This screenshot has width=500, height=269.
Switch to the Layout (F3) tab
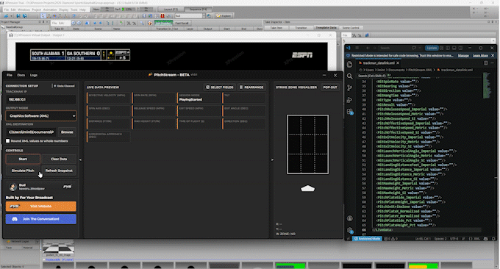(x=171, y=10)
